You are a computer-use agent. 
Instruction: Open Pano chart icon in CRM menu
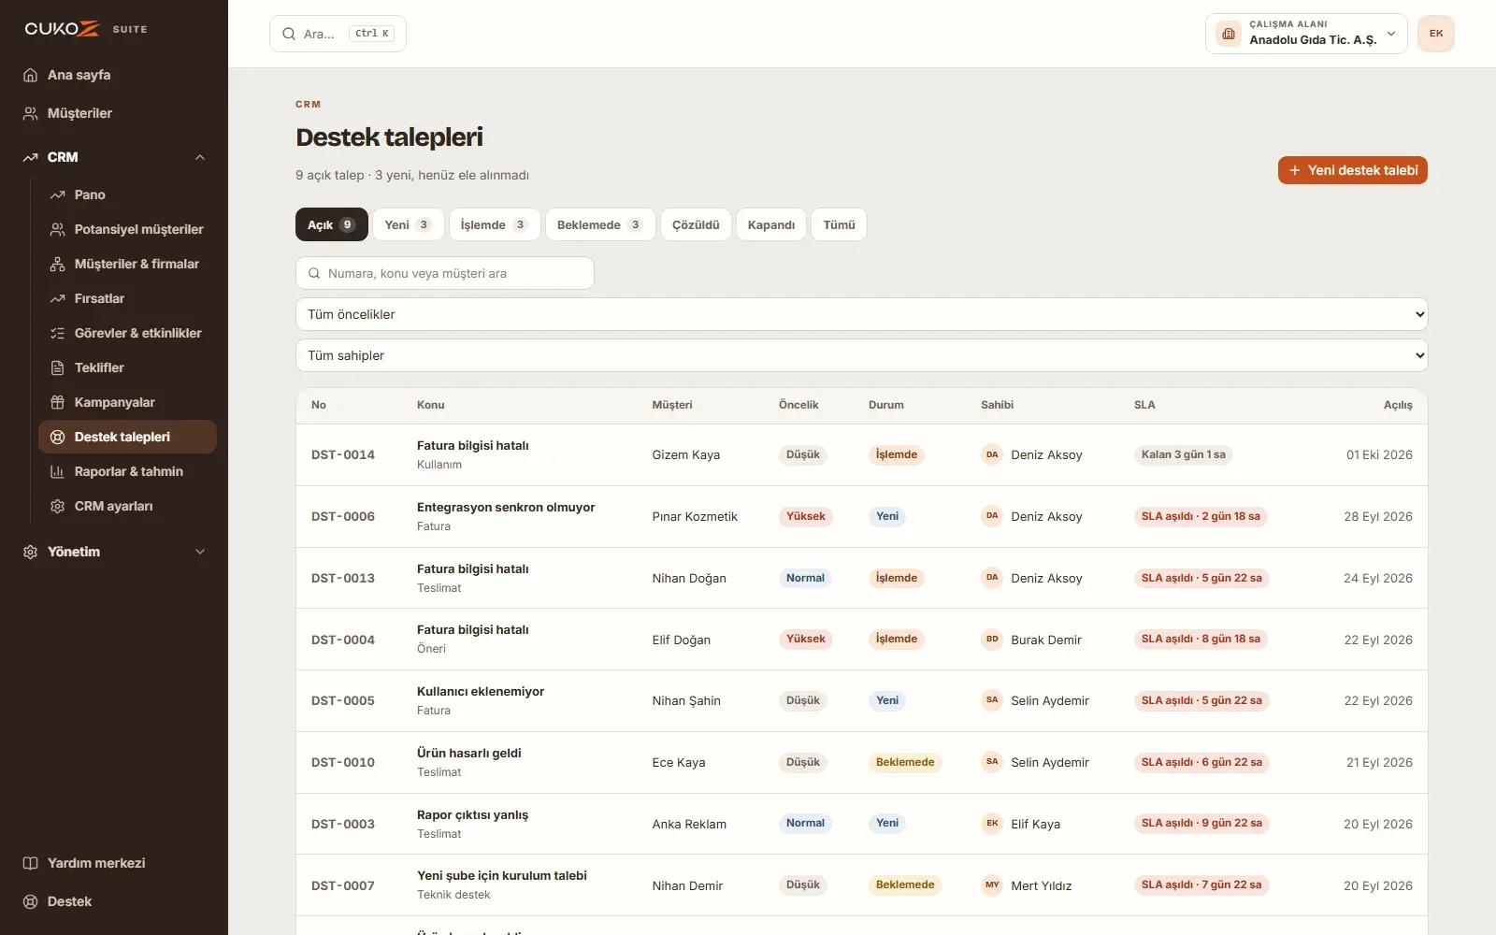tap(57, 194)
